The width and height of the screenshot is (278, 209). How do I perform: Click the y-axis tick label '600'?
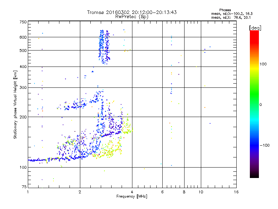click(x=23, y=37)
